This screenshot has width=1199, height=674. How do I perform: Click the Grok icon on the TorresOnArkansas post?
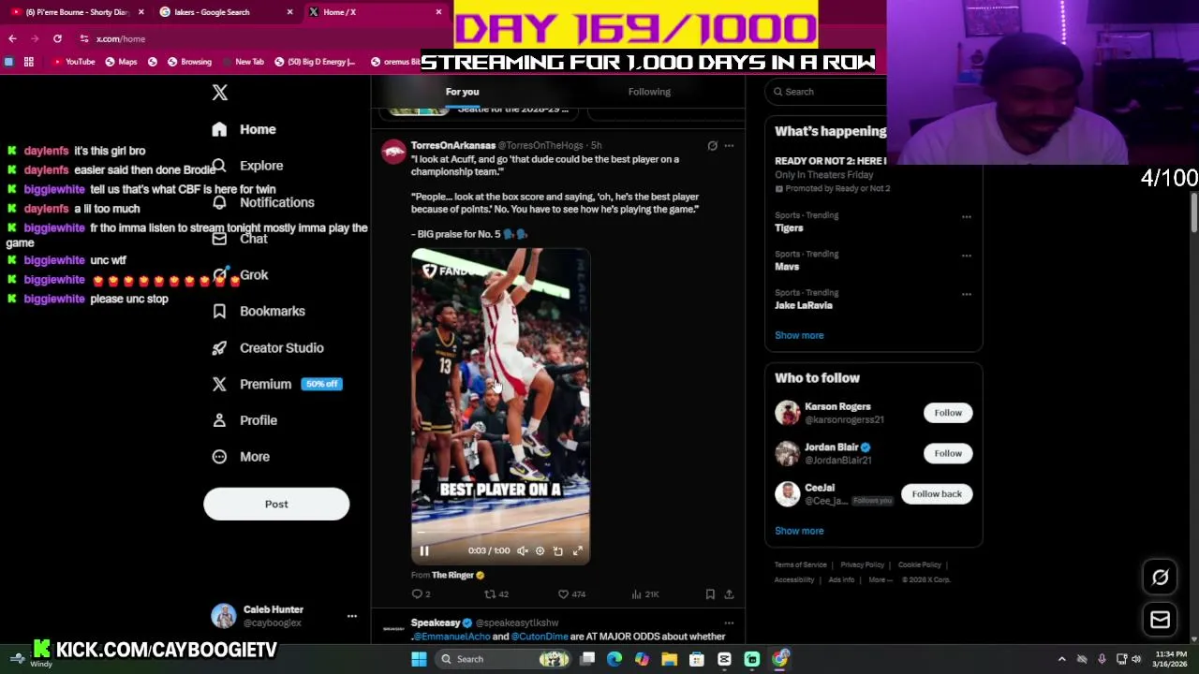[x=712, y=146]
